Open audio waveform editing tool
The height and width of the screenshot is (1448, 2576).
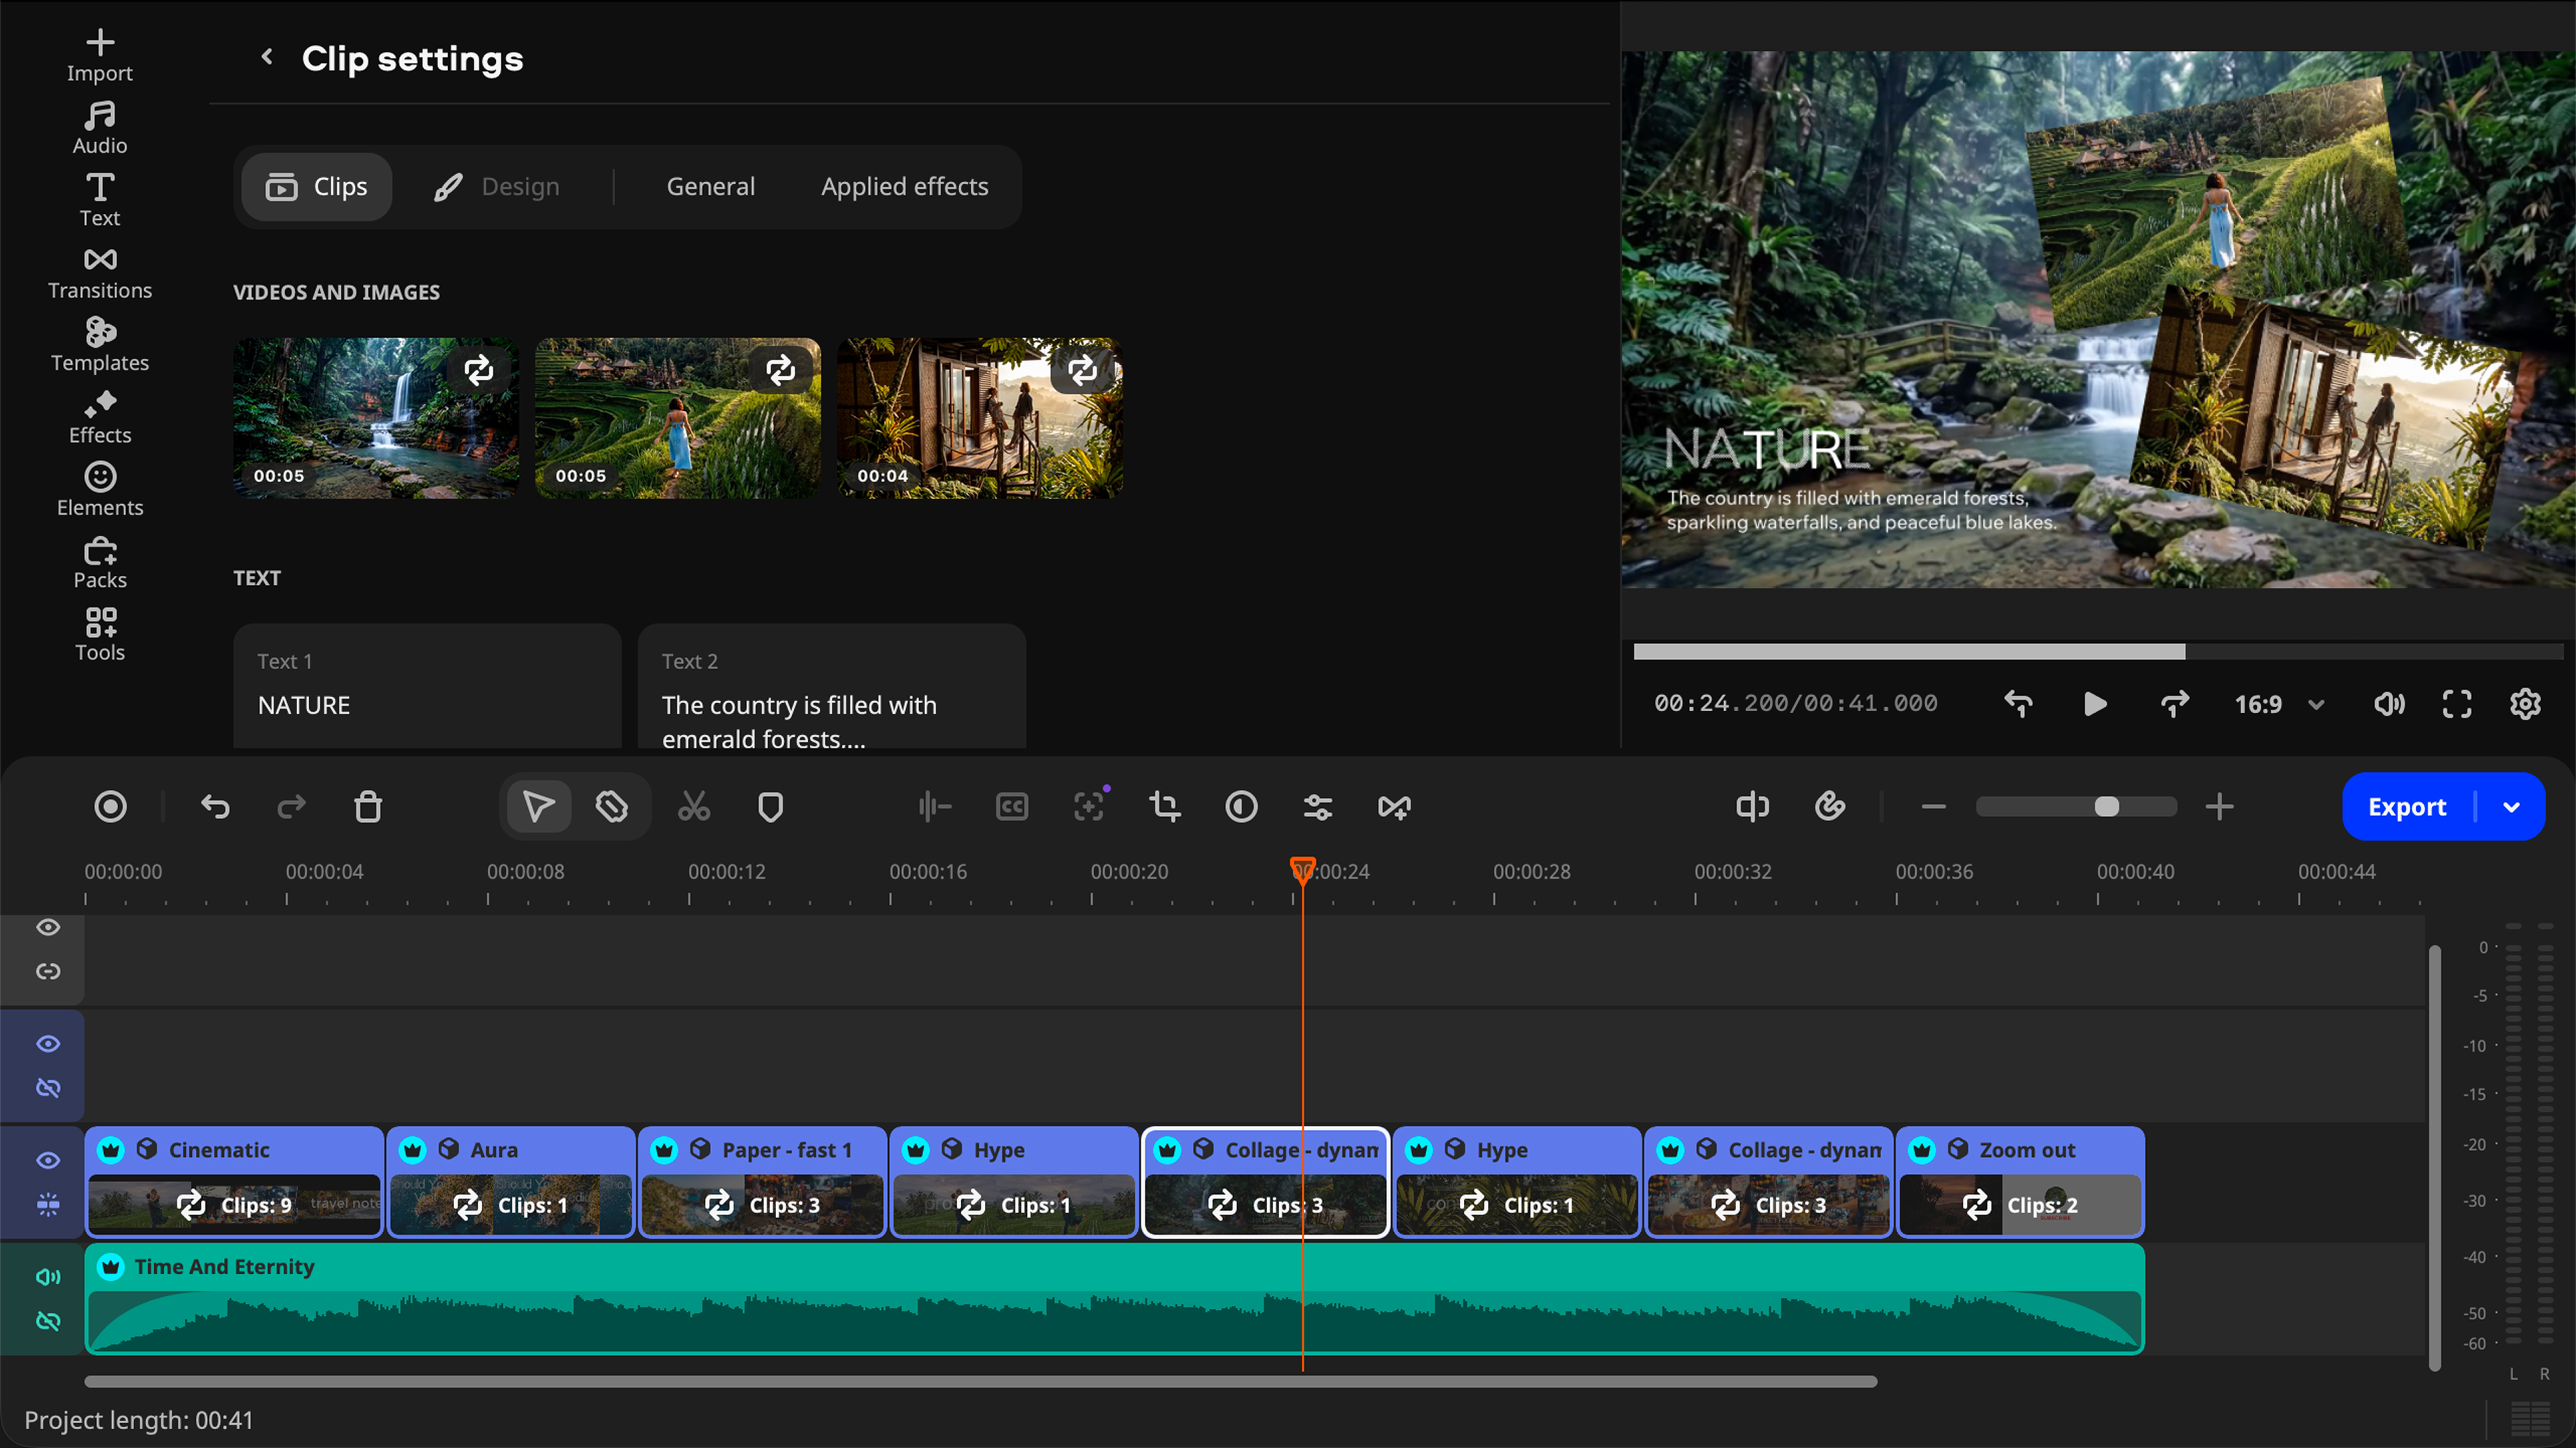[x=934, y=806]
